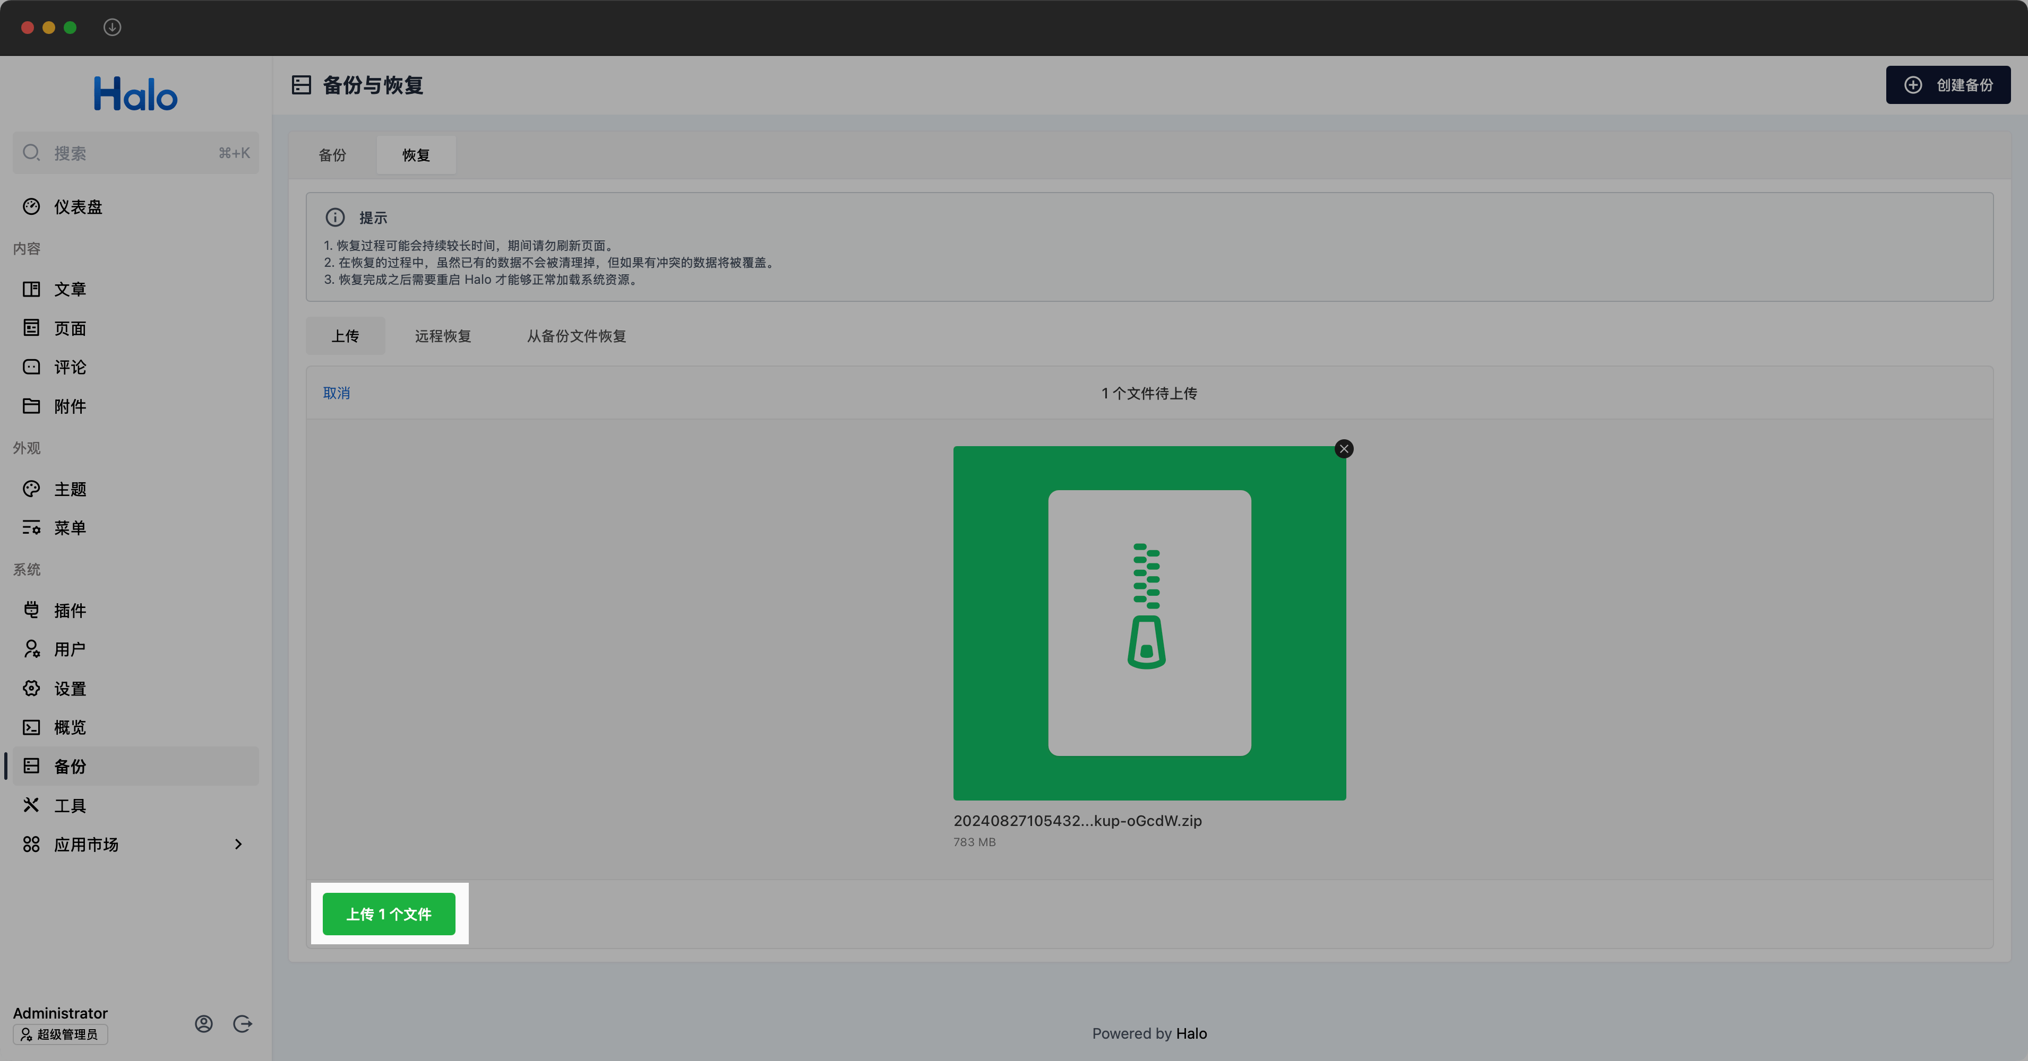Remove the uploaded zip file
The height and width of the screenshot is (1061, 2028).
point(1343,447)
